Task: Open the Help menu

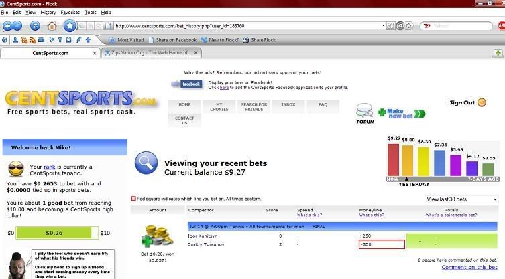Action: pos(106,13)
